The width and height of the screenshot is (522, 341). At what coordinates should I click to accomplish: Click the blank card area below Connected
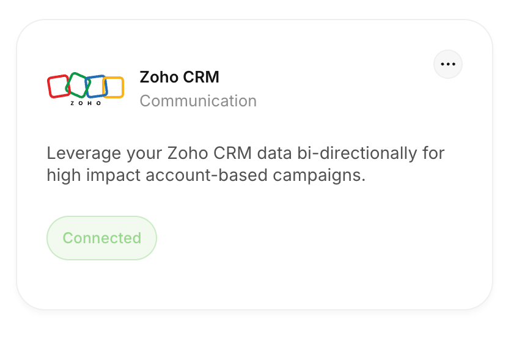[x=255, y=284]
